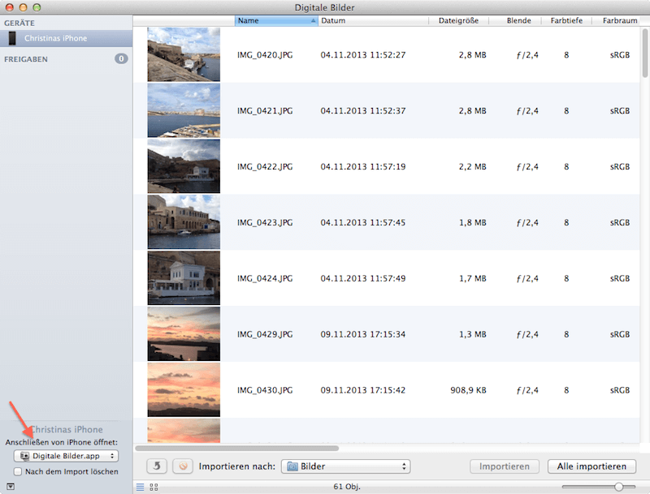This screenshot has height=494, width=650.
Task: Switch to list view
Action: (x=141, y=487)
